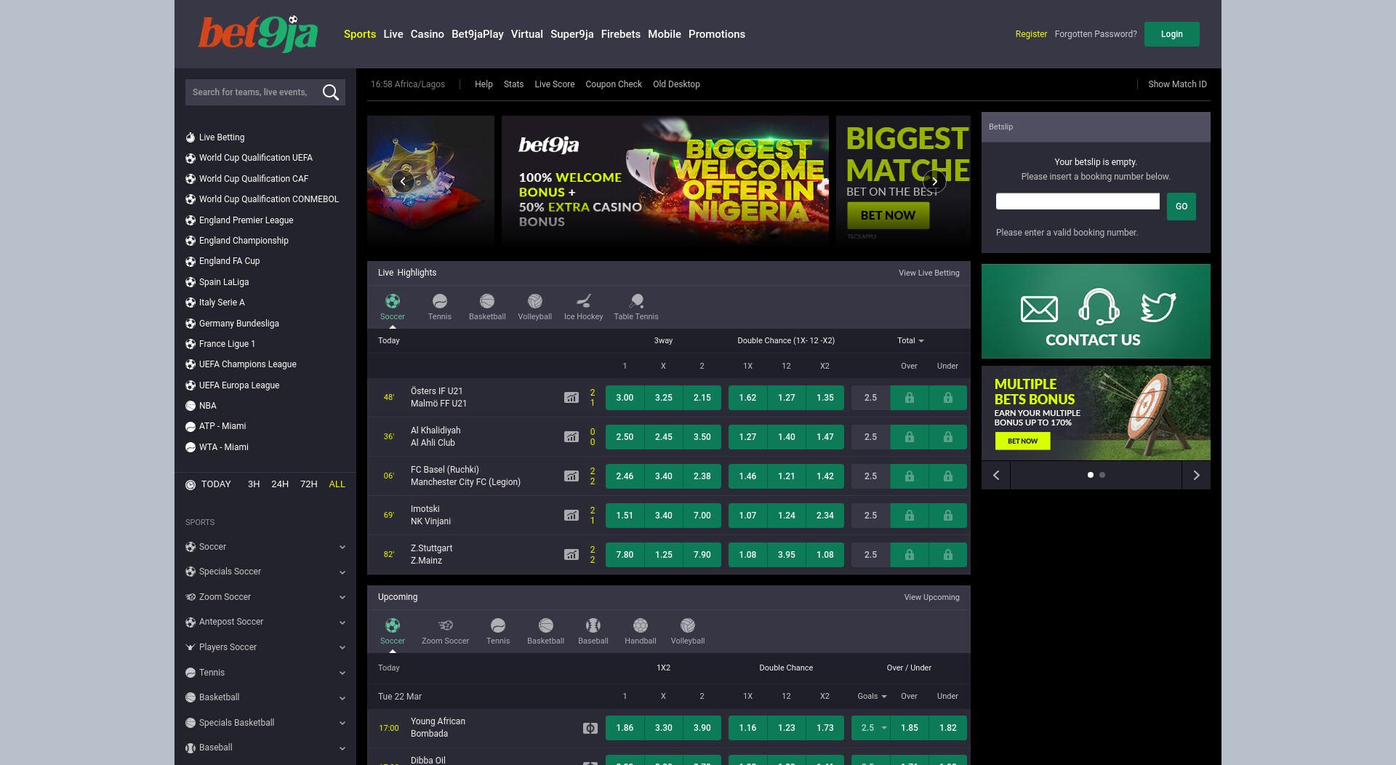Next slide arrow below Multiple Bets banner

[1196, 475]
